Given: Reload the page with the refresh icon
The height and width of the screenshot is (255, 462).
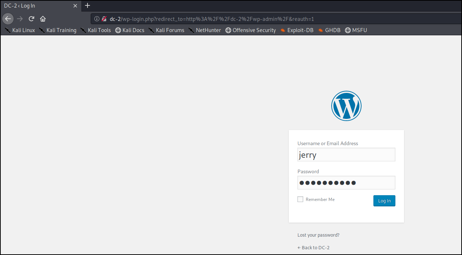Looking at the screenshot, I should point(31,19).
